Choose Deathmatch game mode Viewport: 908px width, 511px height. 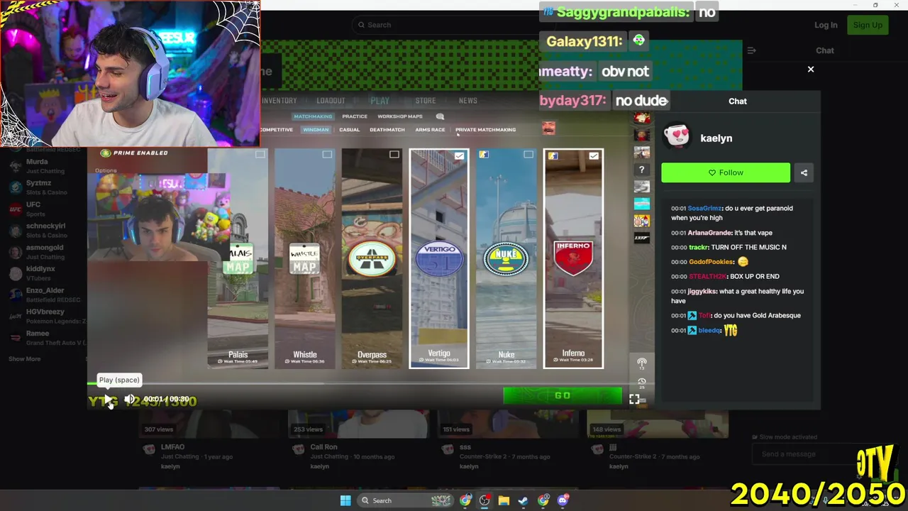tap(387, 130)
